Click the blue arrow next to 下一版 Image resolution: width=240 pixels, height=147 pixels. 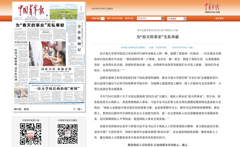coord(81,109)
